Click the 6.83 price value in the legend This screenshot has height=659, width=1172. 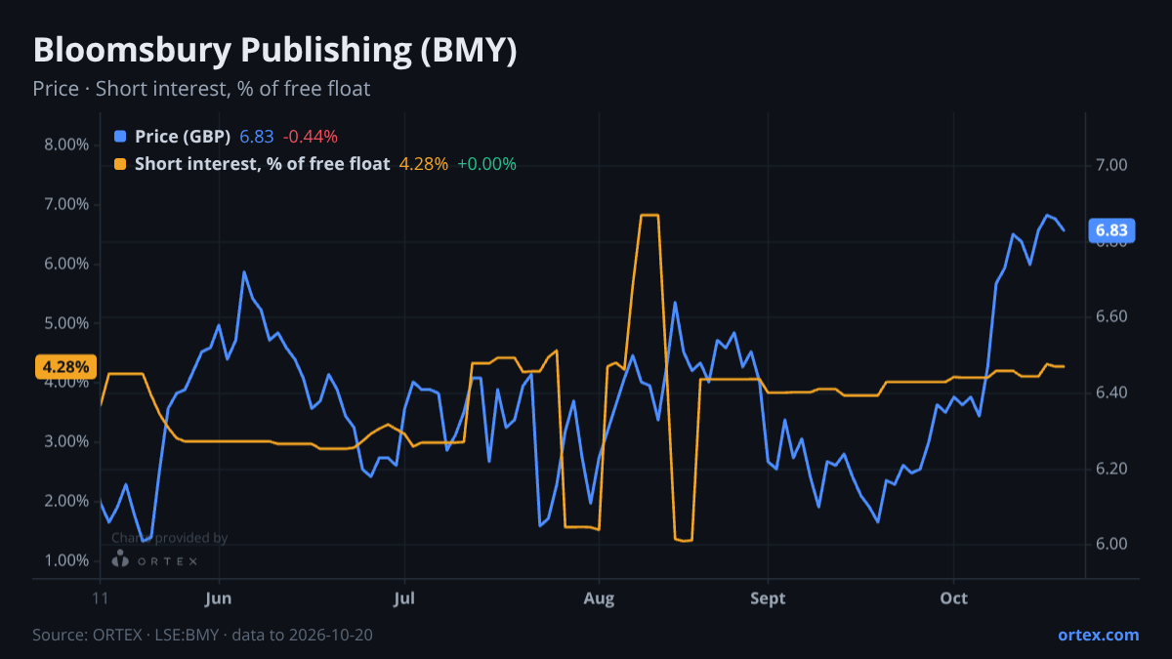[x=257, y=137]
